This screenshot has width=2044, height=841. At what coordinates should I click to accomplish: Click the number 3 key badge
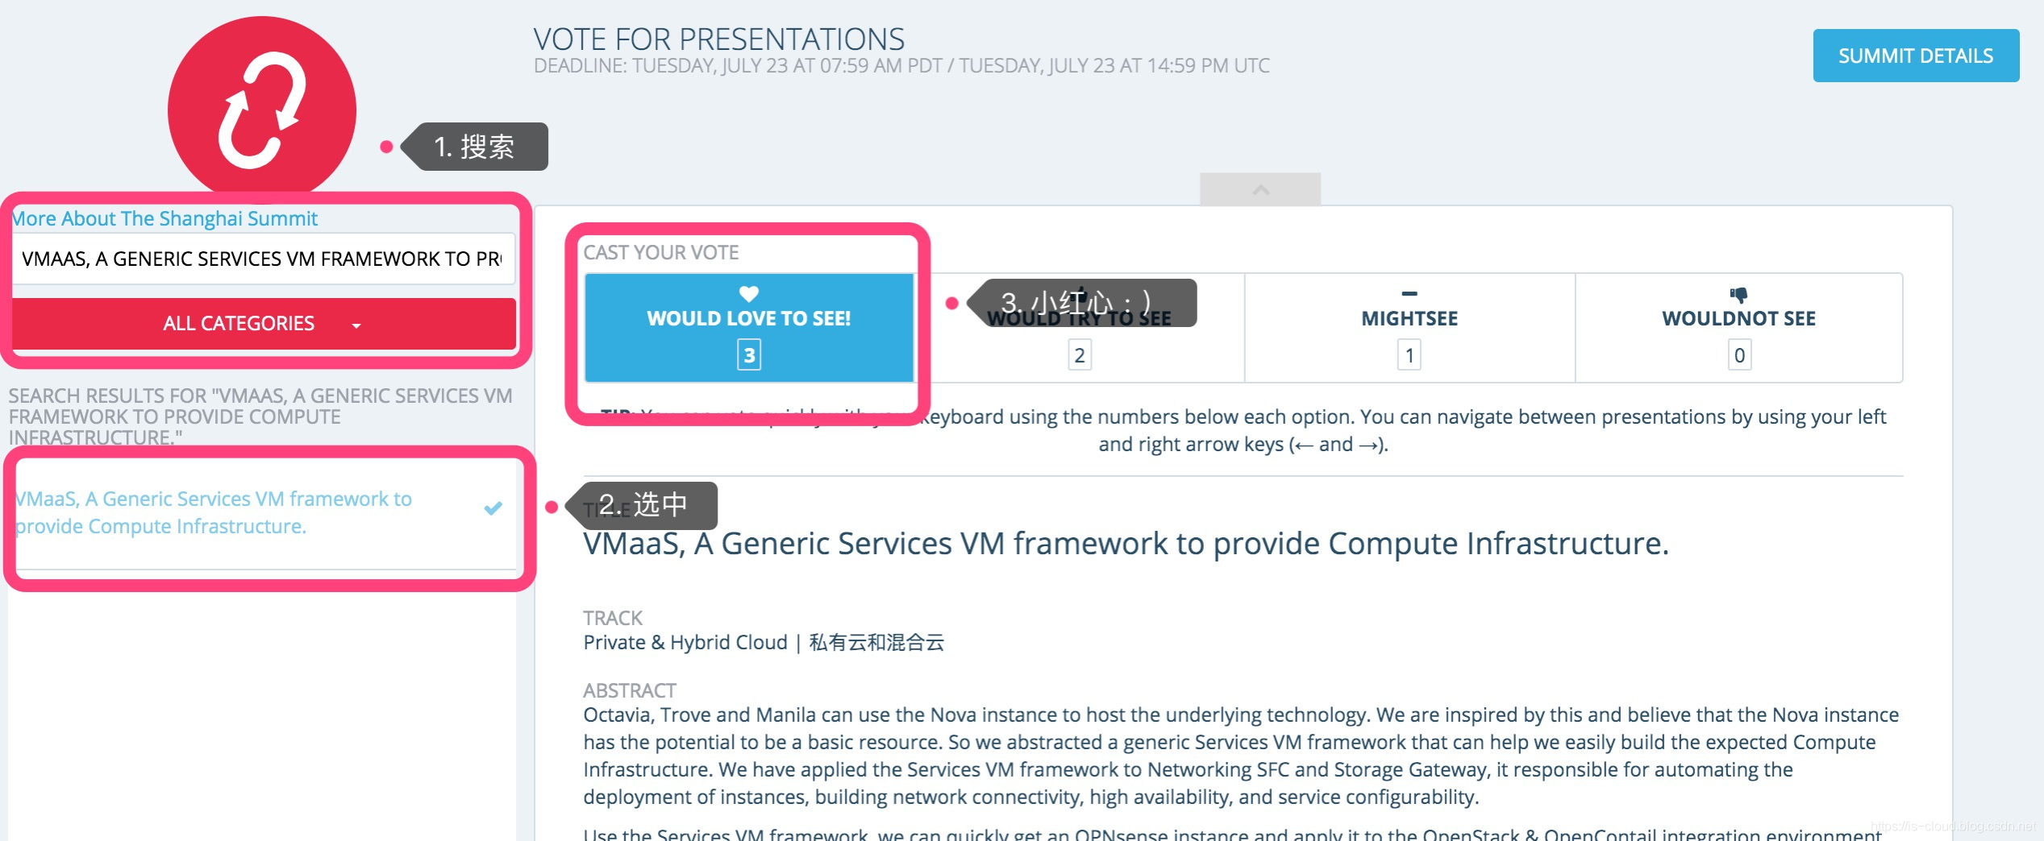749,355
